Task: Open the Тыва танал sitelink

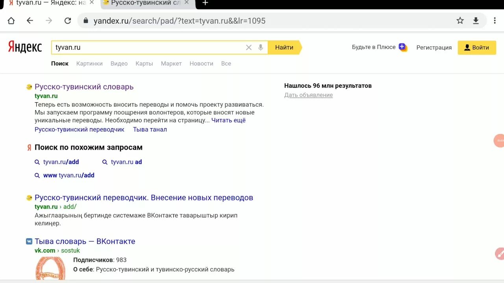Action: pyautogui.click(x=150, y=130)
